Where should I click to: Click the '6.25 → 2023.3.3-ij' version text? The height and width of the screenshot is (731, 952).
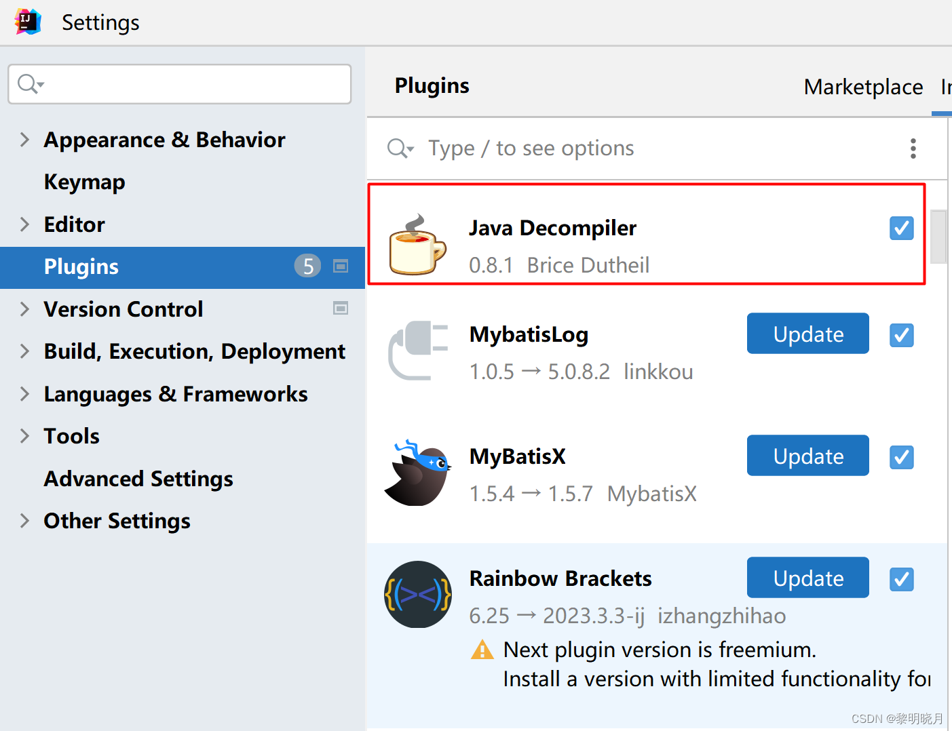click(556, 616)
